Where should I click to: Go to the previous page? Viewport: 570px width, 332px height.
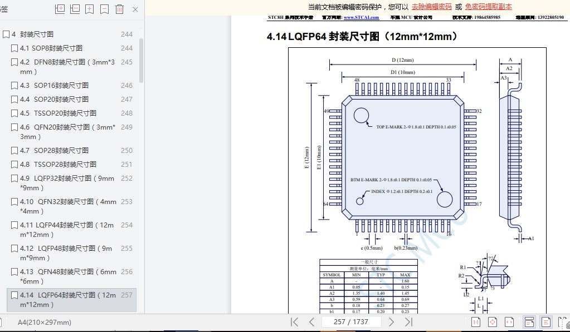tap(311, 322)
